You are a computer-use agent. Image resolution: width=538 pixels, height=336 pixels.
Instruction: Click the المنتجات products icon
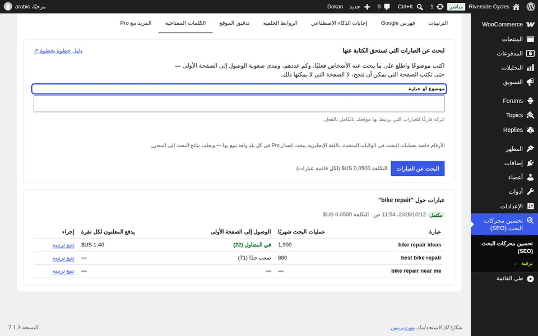(530, 39)
